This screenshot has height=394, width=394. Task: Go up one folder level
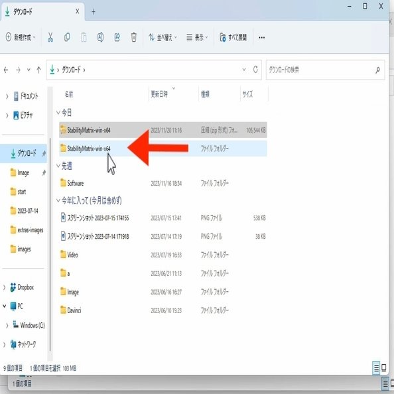[x=38, y=70]
